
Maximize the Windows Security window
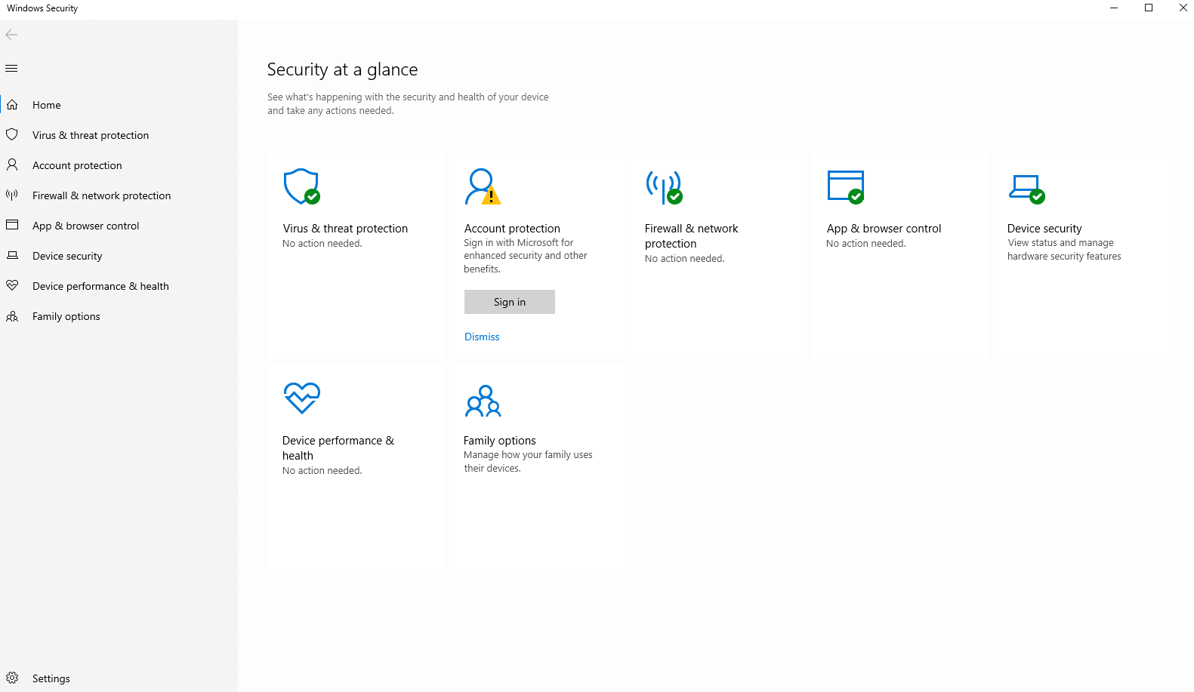click(1149, 8)
